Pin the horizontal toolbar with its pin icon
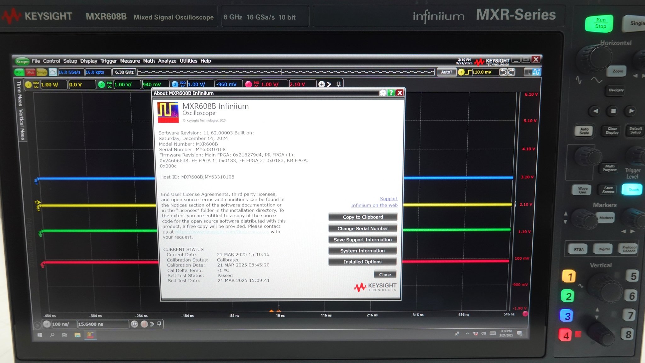Viewport: 645px width, 363px height. point(159,324)
